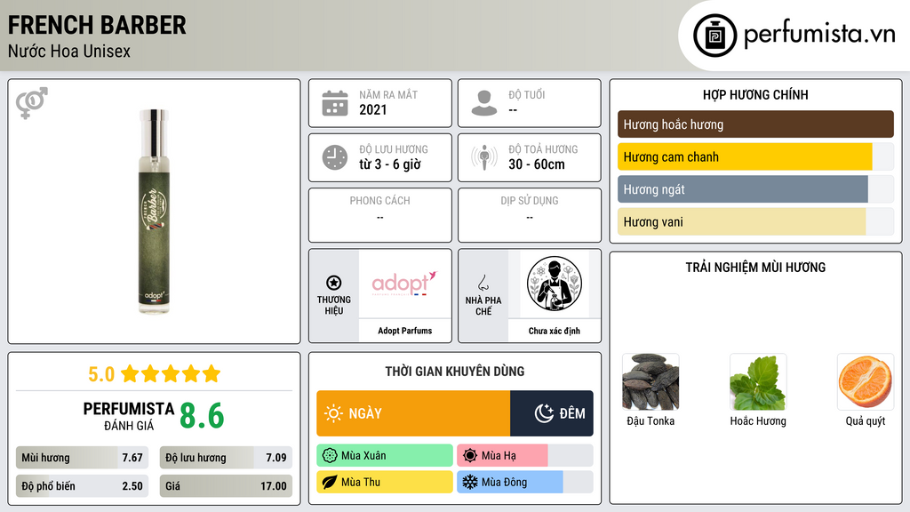Click the unisex gender symbol icon
The image size is (910, 512).
click(32, 103)
